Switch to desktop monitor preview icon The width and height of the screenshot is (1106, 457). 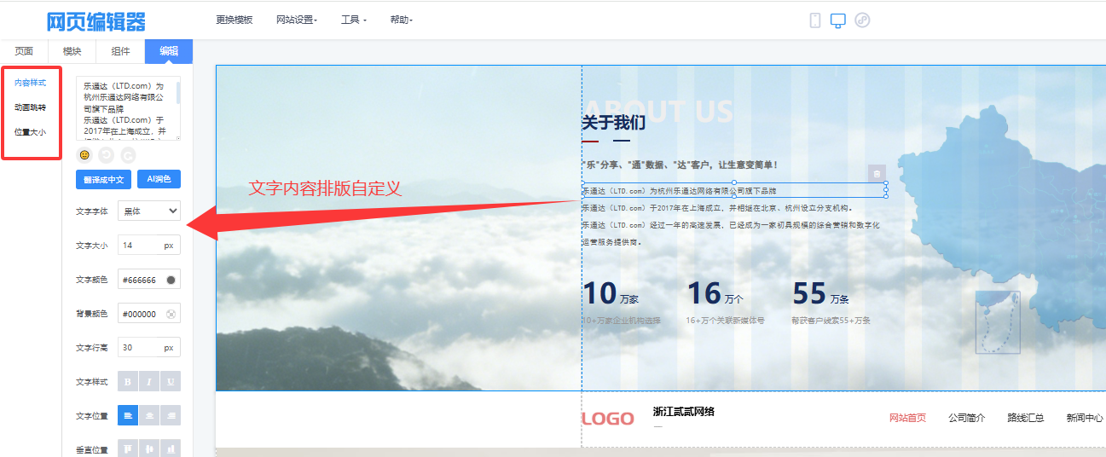point(838,20)
